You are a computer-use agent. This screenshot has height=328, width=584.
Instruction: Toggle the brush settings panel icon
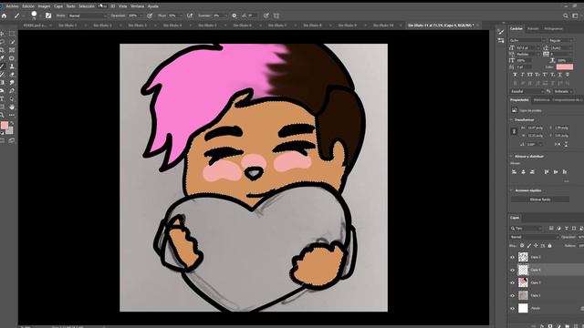(x=48, y=15)
